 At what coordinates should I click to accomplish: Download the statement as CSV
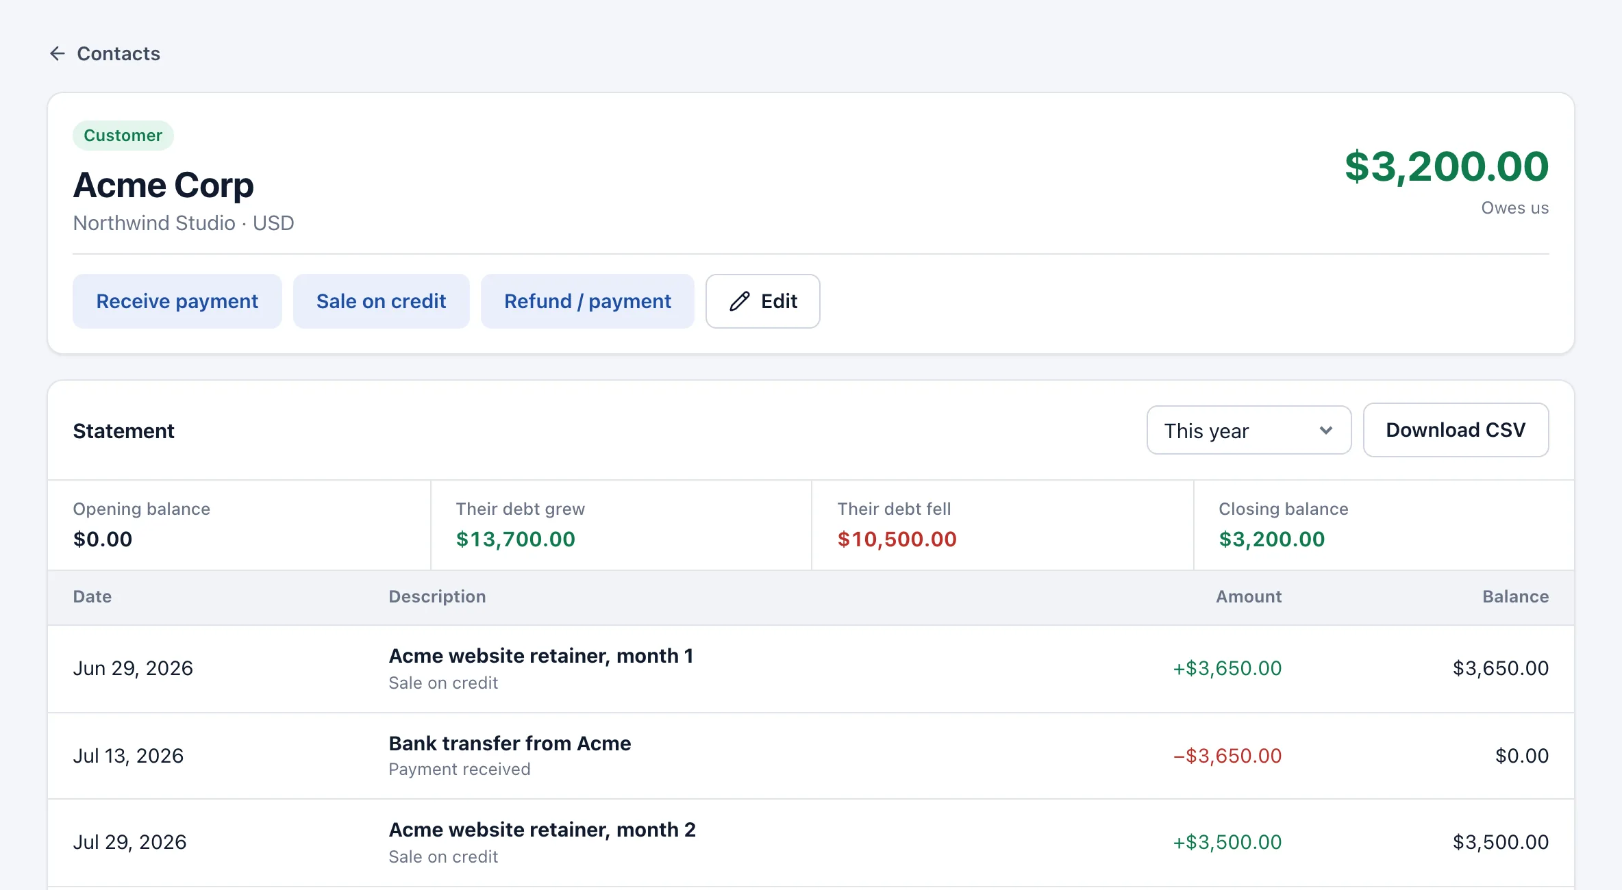point(1456,430)
